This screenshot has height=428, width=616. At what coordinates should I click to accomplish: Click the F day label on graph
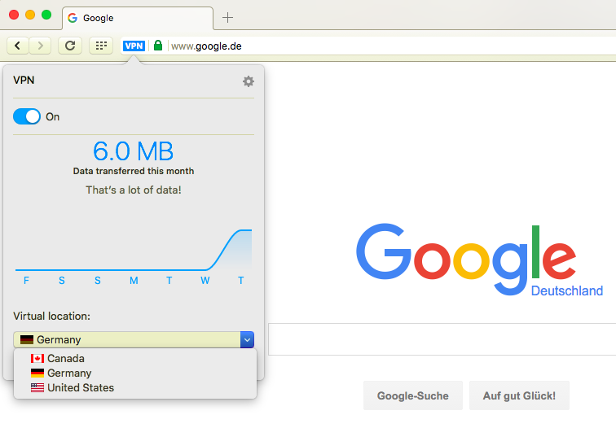[x=26, y=281]
